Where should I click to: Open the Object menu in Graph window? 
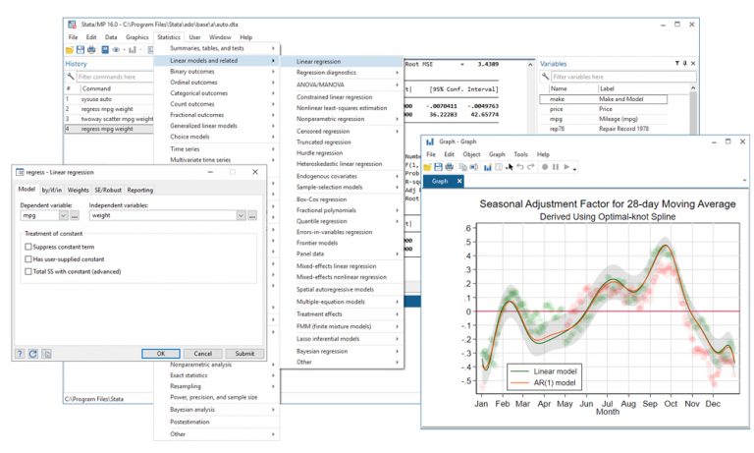point(471,154)
